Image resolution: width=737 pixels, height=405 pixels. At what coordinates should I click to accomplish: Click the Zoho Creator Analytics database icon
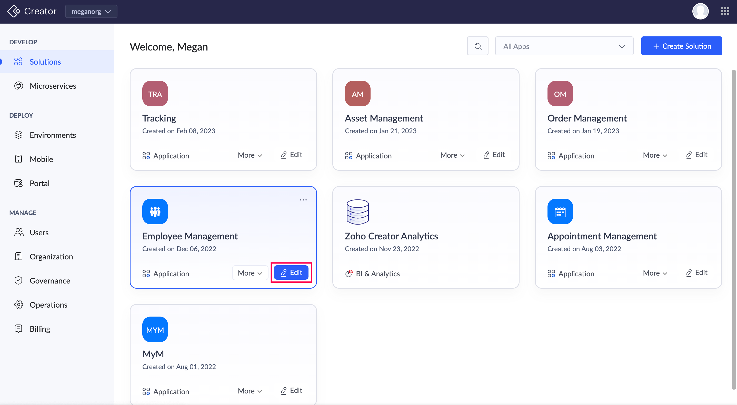coord(357,212)
